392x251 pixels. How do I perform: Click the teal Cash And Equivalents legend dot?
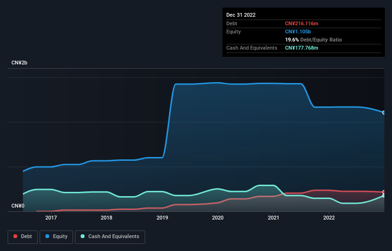click(x=83, y=236)
